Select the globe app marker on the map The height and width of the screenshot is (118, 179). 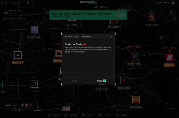click(x=34, y=84)
